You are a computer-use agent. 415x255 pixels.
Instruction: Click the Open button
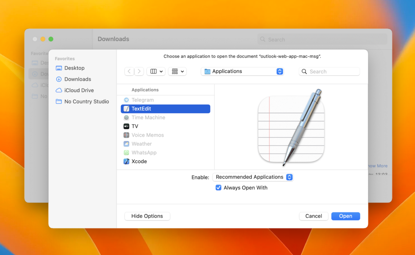346,216
